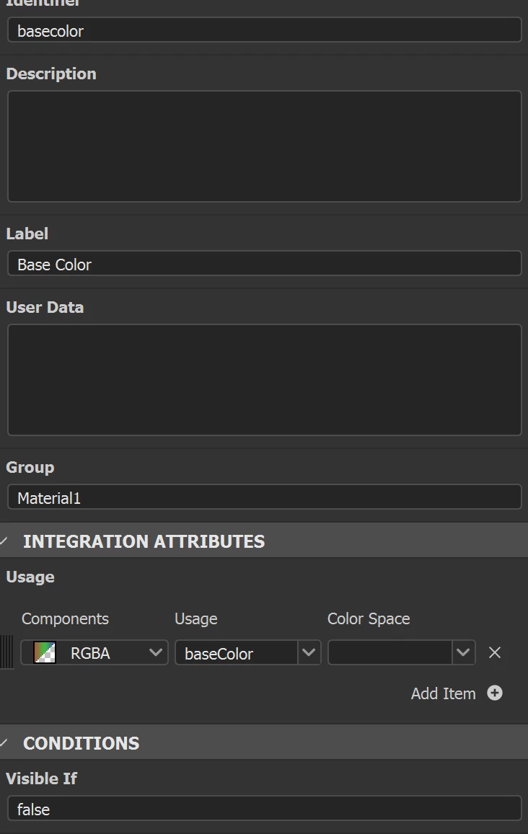This screenshot has height=834, width=528.
Task: Click the Visible If field showing false
Action: tap(264, 809)
